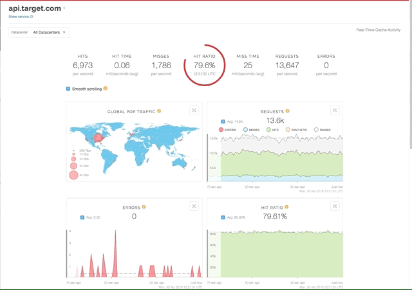Expand the Global POP Traffic panel
The height and width of the screenshot is (290, 412).
point(194,110)
